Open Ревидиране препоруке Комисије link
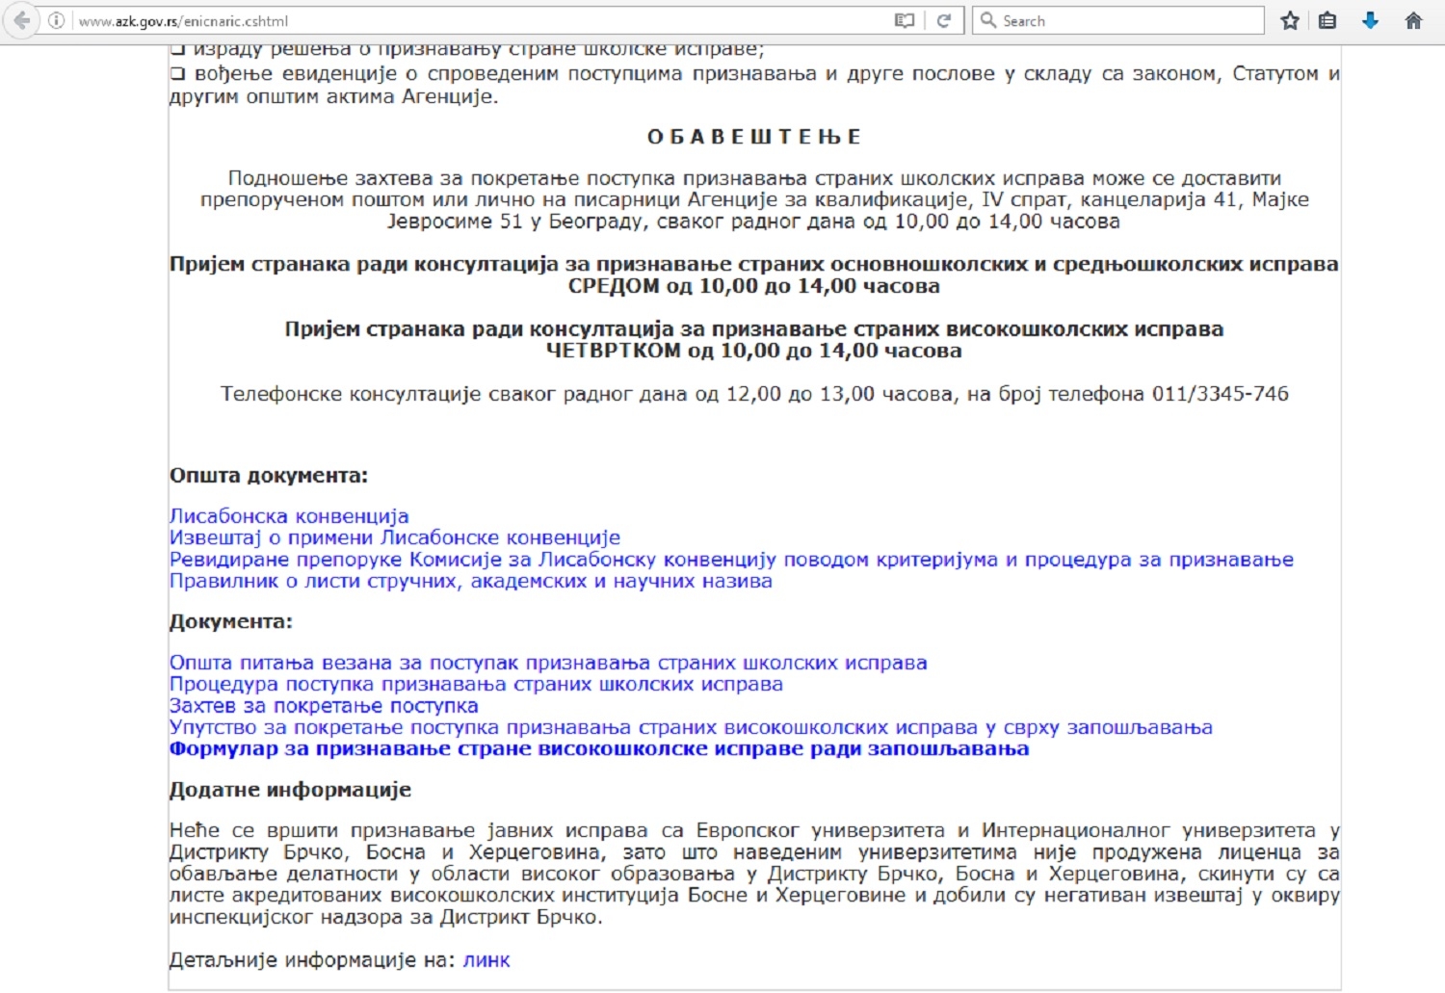 731,561
